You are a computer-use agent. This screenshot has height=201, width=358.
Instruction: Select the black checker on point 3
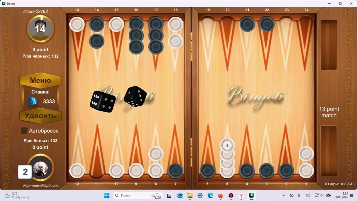(267, 171)
